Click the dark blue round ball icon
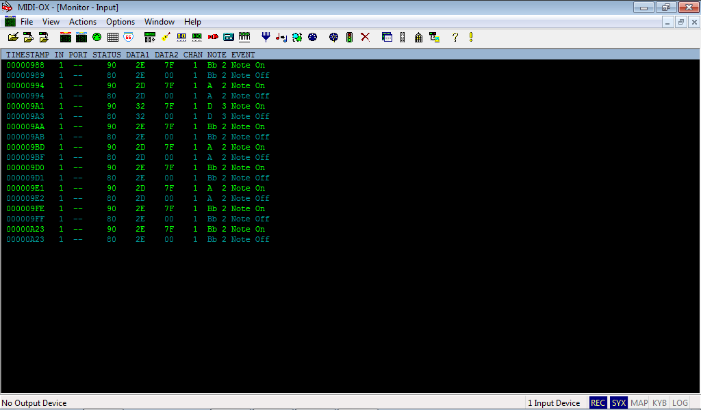The width and height of the screenshot is (701, 410). click(x=312, y=38)
